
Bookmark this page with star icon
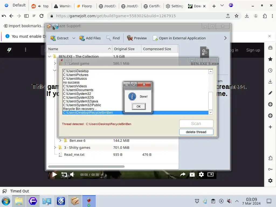tap(237, 16)
